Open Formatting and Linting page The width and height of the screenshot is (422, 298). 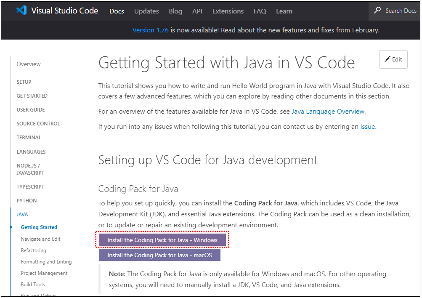click(46, 262)
